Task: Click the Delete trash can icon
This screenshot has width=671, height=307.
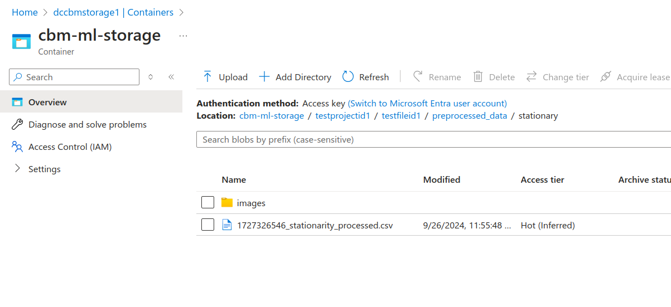Action: (478, 77)
